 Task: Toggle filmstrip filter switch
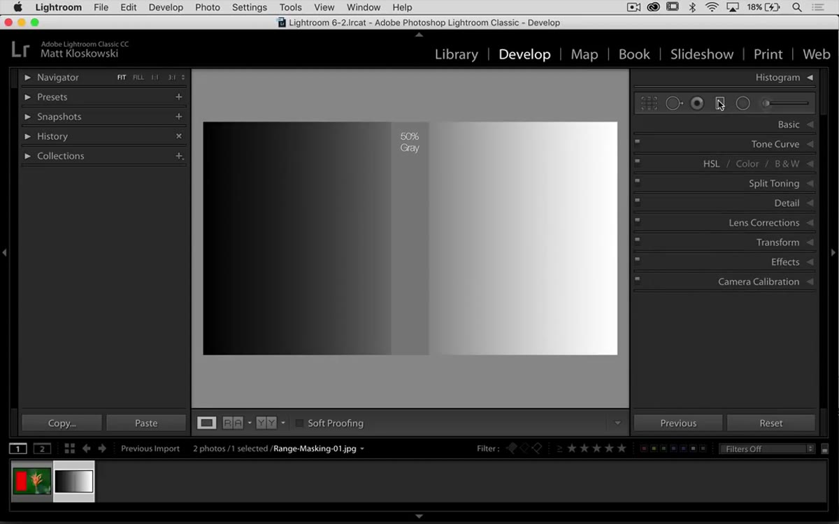[x=824, y=449]
